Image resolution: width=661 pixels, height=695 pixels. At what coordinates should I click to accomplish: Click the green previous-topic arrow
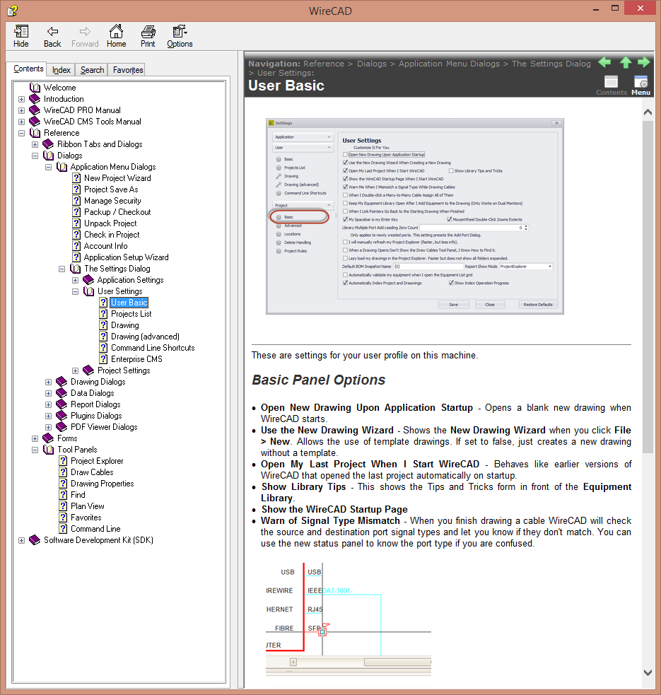point(604,62)
